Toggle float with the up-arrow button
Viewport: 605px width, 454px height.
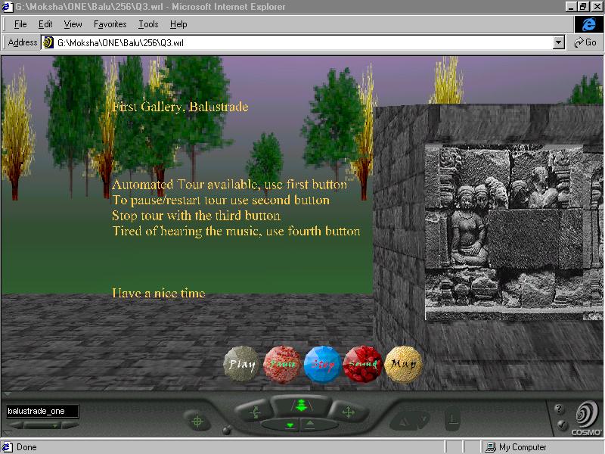coord(310,425)
